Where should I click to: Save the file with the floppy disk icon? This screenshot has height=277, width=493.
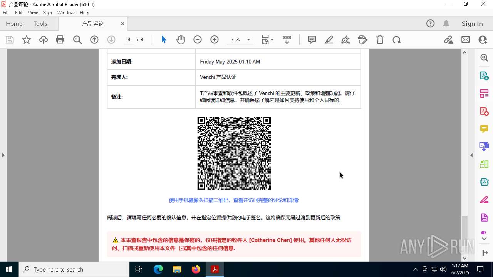point(10,40)
